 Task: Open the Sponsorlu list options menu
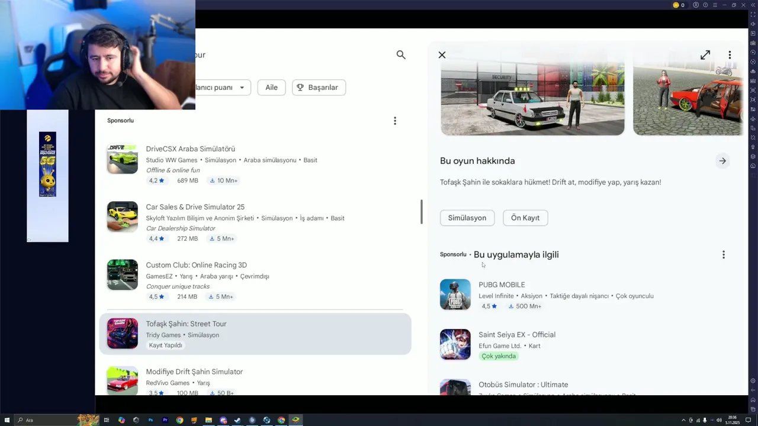pyautogui.click(x=395, y=121)
